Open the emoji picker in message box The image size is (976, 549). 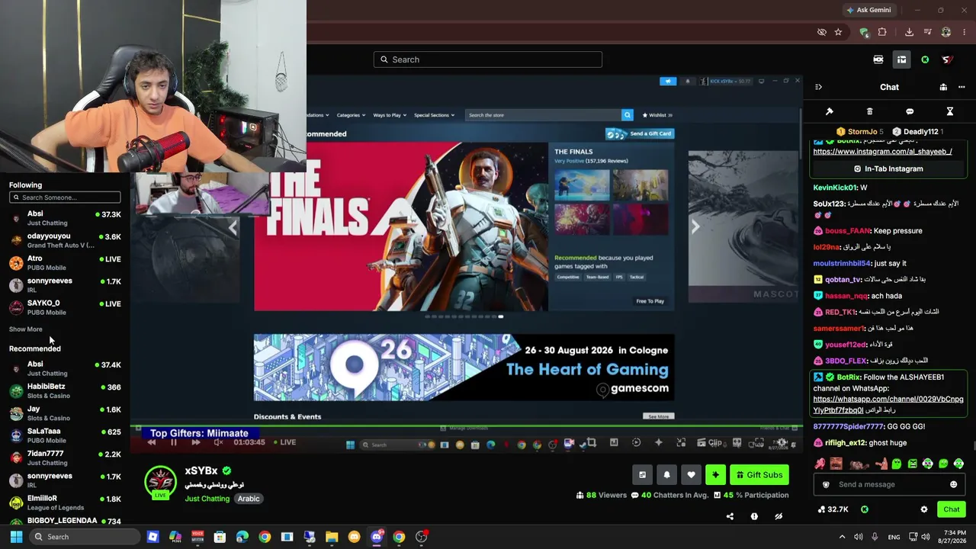tap(953, 484)
